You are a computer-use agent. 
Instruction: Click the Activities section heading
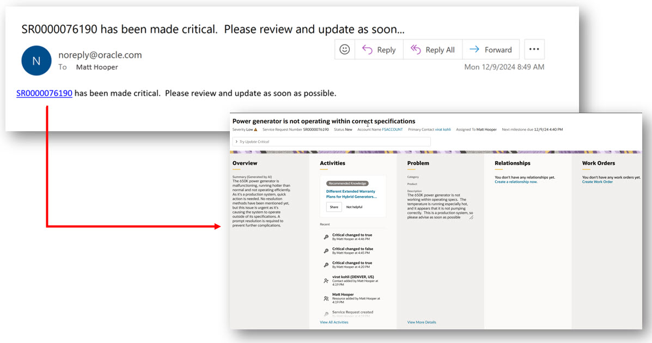[333, 163]
